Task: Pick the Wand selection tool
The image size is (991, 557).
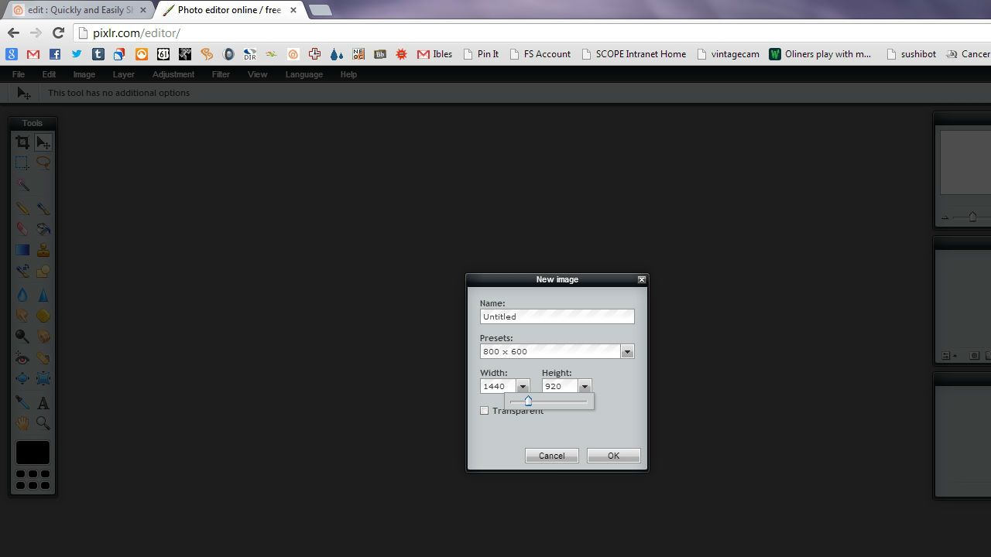Action: 22,185
